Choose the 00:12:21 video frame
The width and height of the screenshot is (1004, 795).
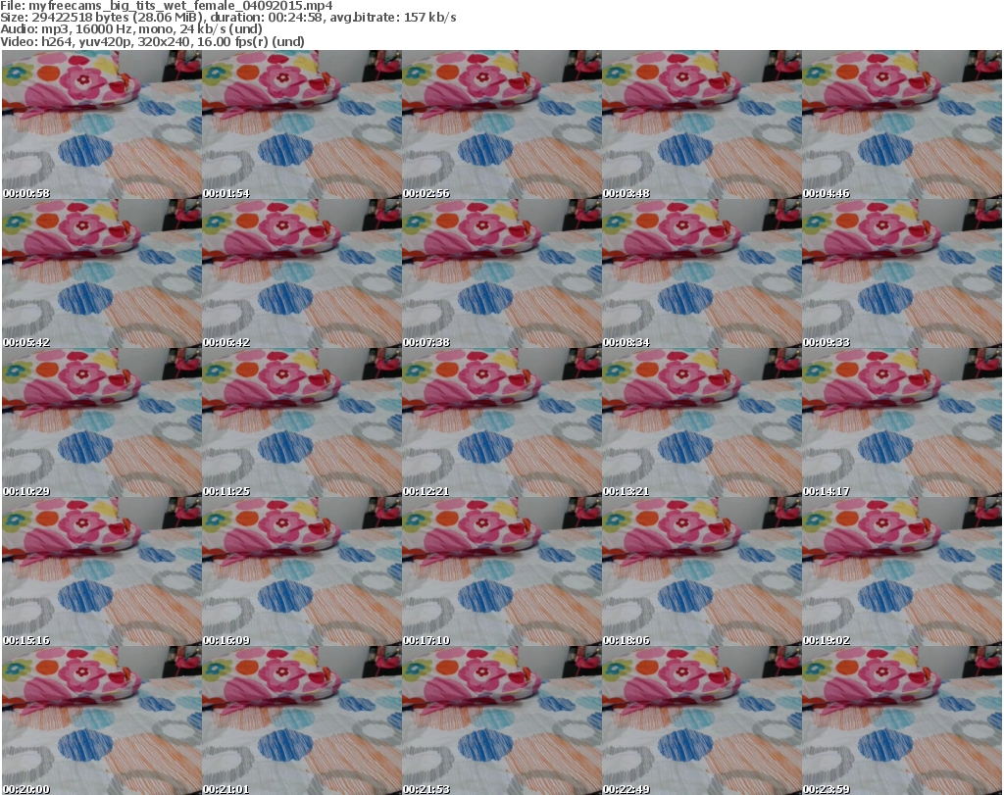(501, 423)
